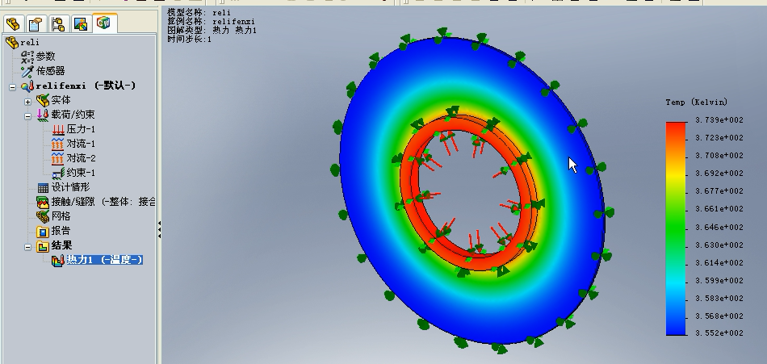Image resolution: width=767 pixels, height=364 pixels.
Task: Switch to the ConfigurationManager tab
Action: tap(58, 23)
